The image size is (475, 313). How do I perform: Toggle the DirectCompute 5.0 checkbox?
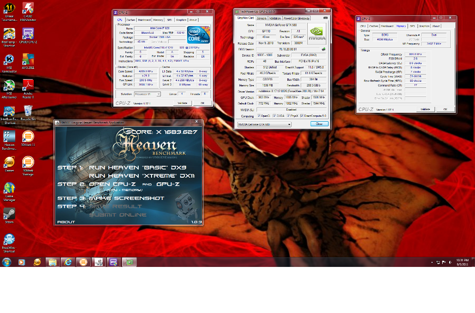[x=302, y=116]
